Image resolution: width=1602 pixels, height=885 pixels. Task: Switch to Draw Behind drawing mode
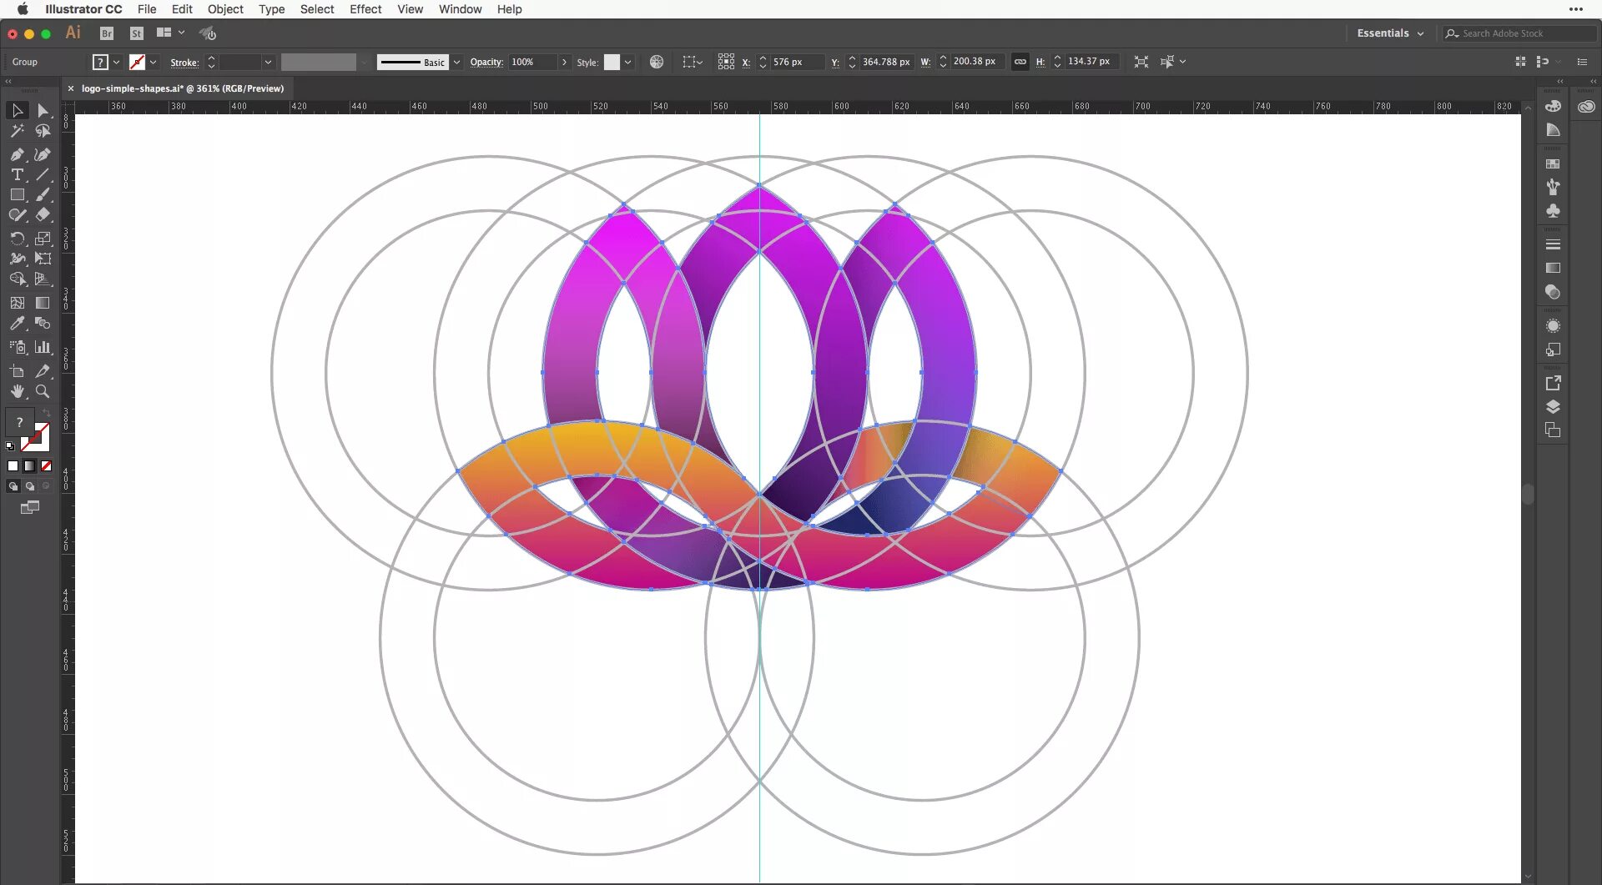coord(30,486)
